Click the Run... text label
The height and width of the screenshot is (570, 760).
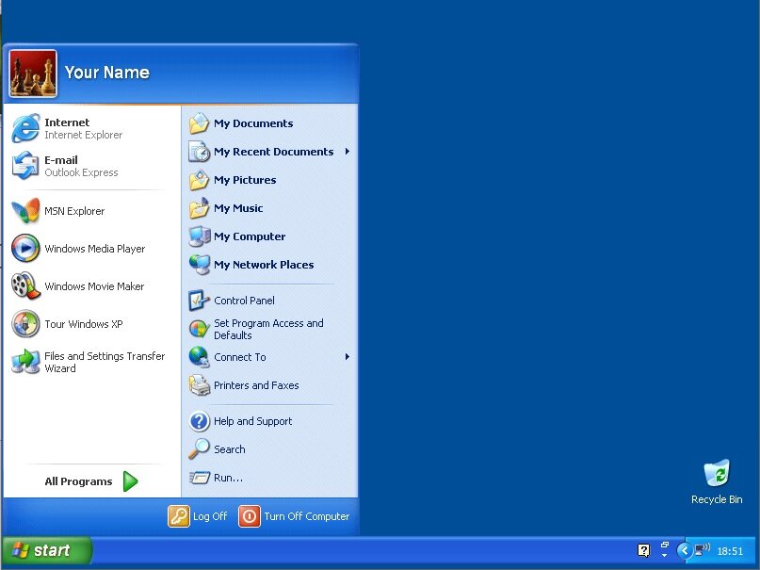click(228, 478)
